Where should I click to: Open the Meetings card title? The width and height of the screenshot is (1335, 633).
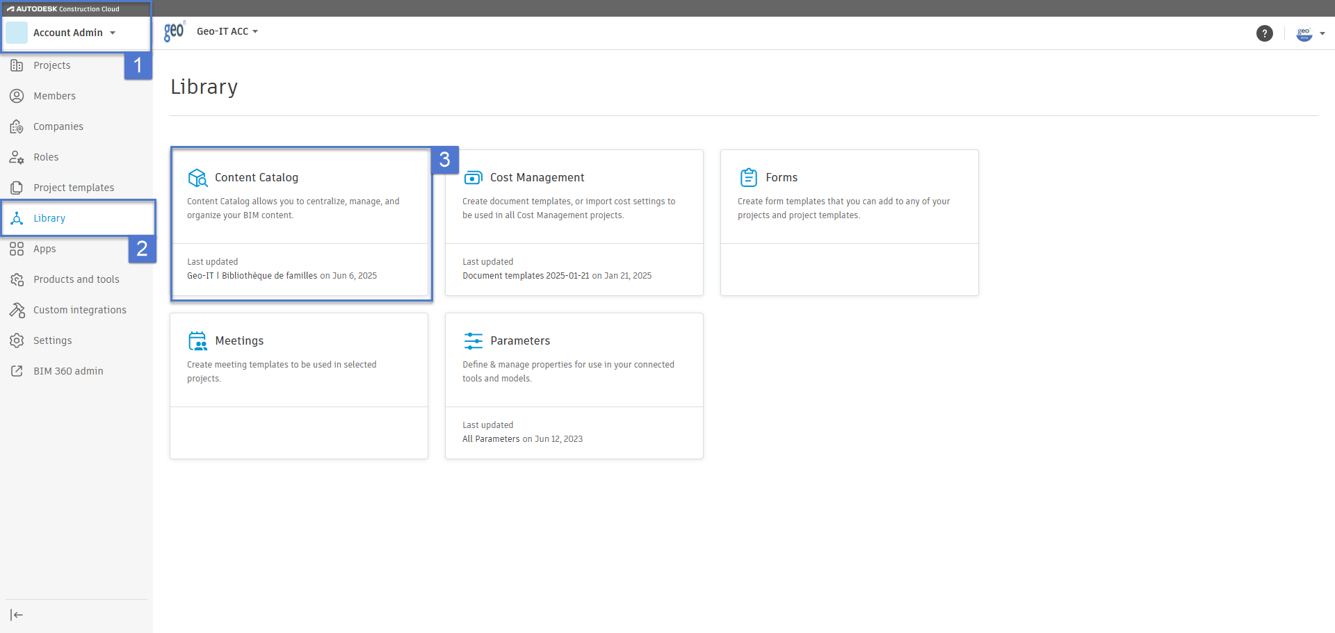(239, 341)
